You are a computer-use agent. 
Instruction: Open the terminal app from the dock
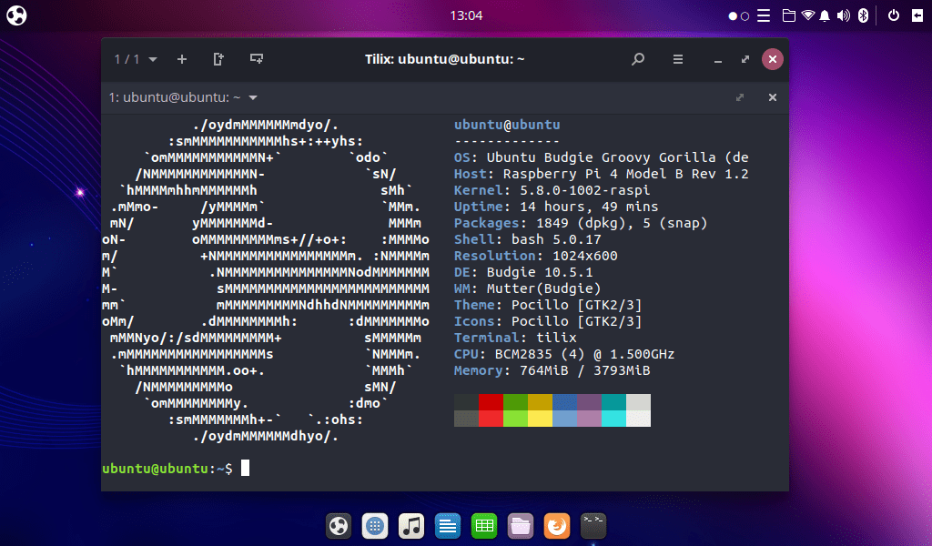pos(592,525)
